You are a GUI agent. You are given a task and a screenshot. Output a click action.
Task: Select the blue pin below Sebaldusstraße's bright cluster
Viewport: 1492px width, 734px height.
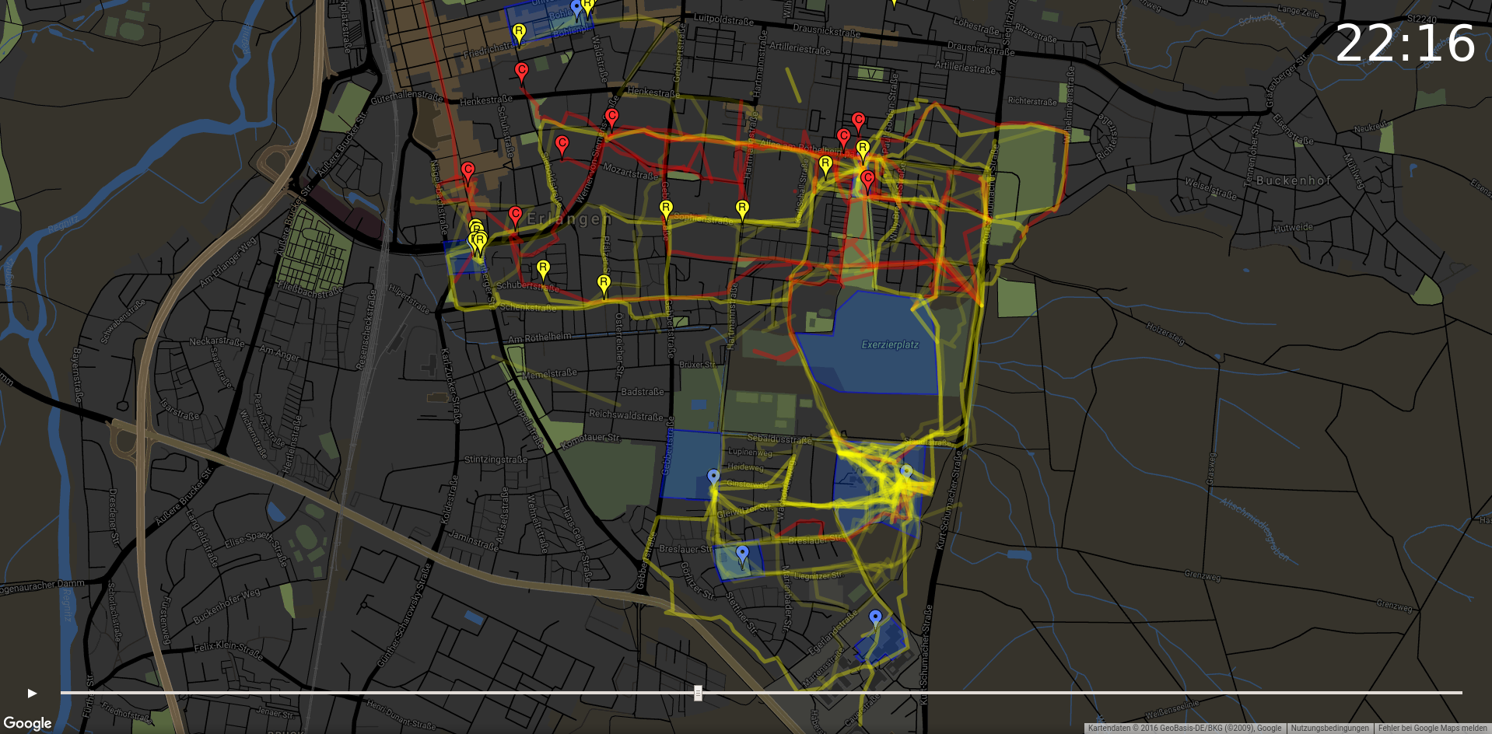pos(905,473)
